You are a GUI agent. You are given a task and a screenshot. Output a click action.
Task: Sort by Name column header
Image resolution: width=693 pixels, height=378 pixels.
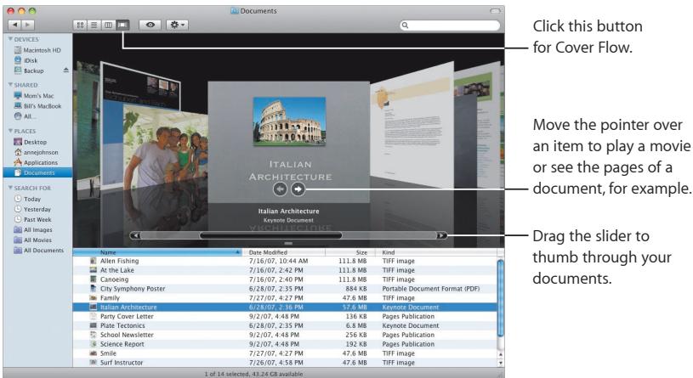pyautogui.click(x=158, y=252)
